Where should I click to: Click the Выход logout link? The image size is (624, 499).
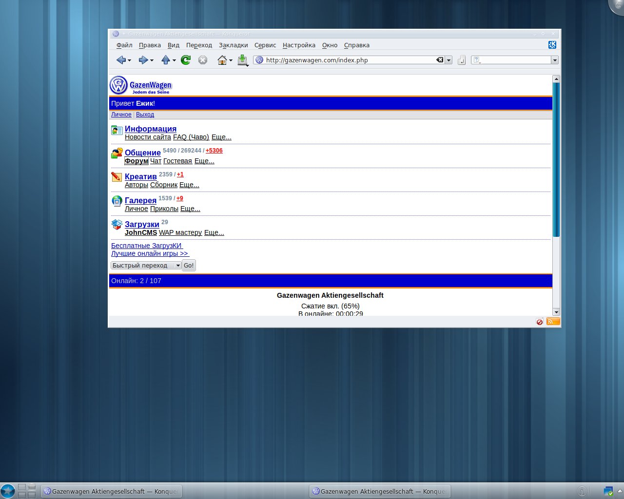[145, 115]
